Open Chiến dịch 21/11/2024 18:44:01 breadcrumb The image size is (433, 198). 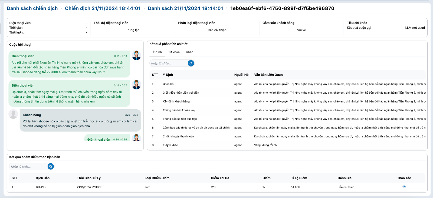(103, 8)
